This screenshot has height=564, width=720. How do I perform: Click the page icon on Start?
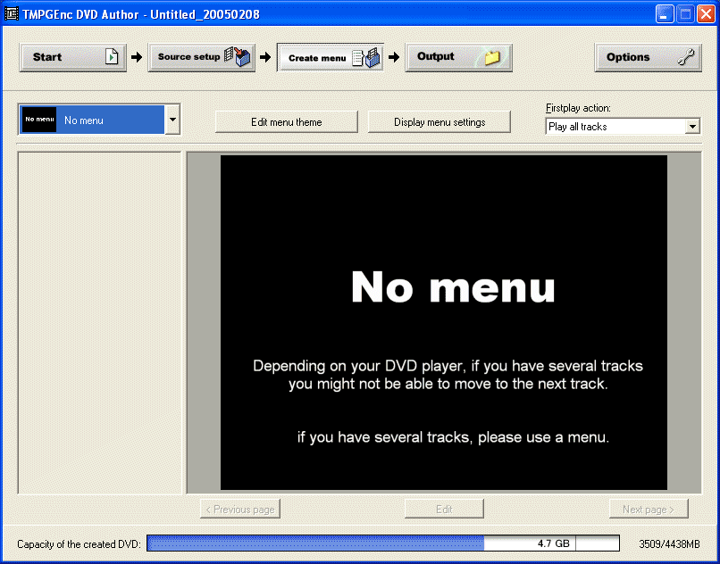112,57
